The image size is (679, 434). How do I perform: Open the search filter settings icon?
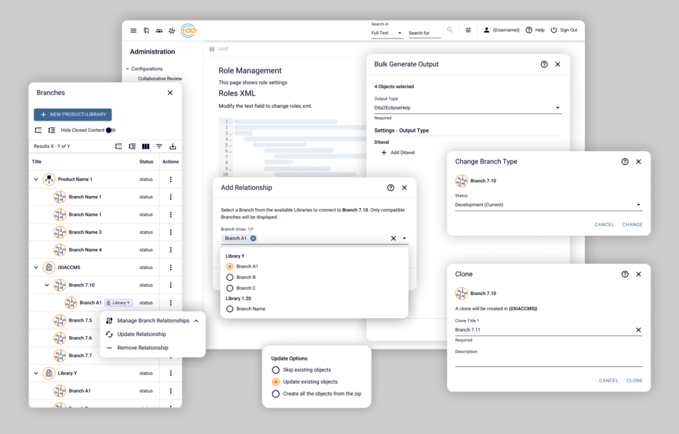[x=468, y=30]
